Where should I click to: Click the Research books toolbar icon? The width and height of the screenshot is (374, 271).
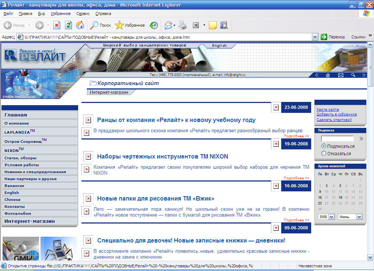point(224,25)
